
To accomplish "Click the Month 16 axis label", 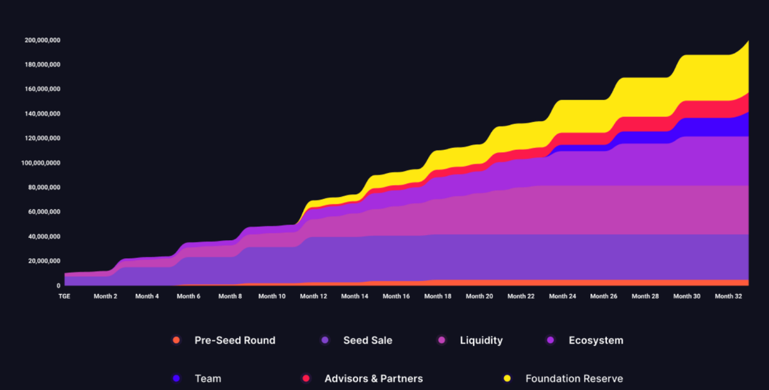I will pos(396,296).
